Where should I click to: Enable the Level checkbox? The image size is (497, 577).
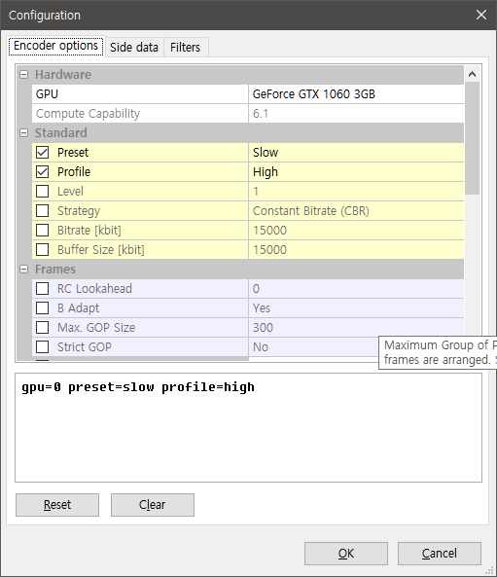pyautogui.click(x=42, y=192)
